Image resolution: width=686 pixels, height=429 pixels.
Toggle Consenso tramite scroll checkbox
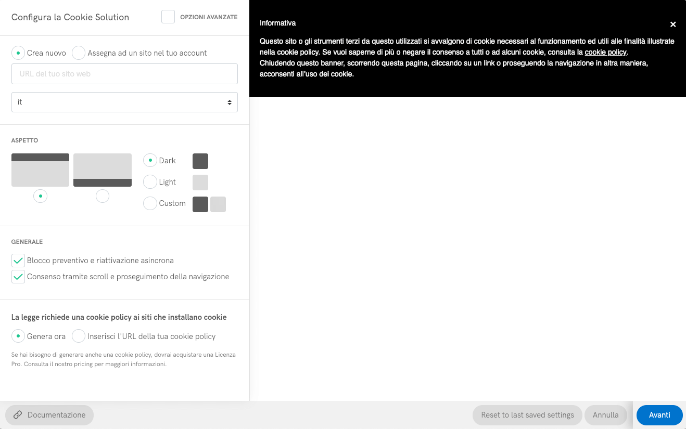pos(18,277)
